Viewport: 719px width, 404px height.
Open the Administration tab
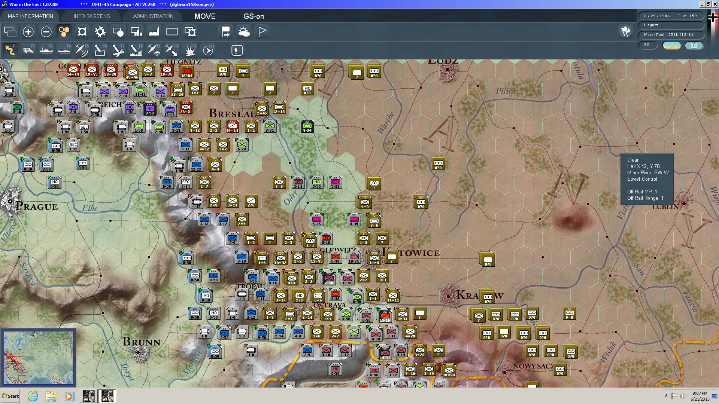click(x=153, y=16)
